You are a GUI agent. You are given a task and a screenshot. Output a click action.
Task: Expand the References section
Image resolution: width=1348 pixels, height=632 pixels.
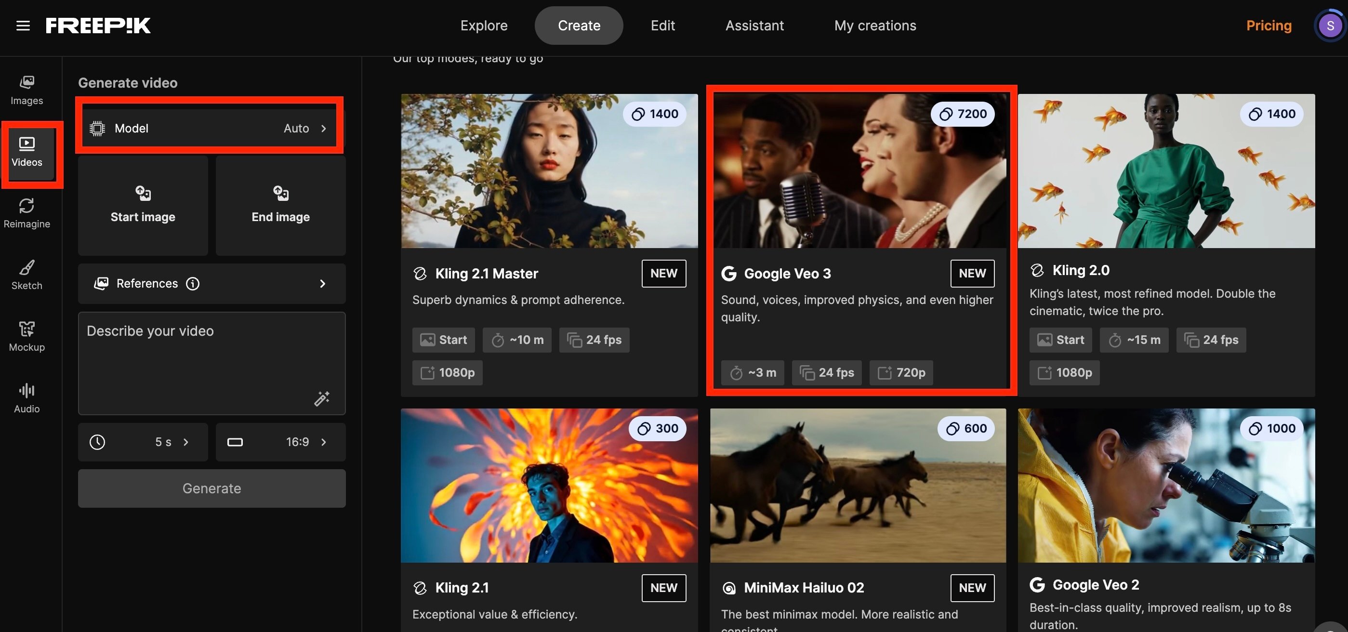tap(211, 284)
